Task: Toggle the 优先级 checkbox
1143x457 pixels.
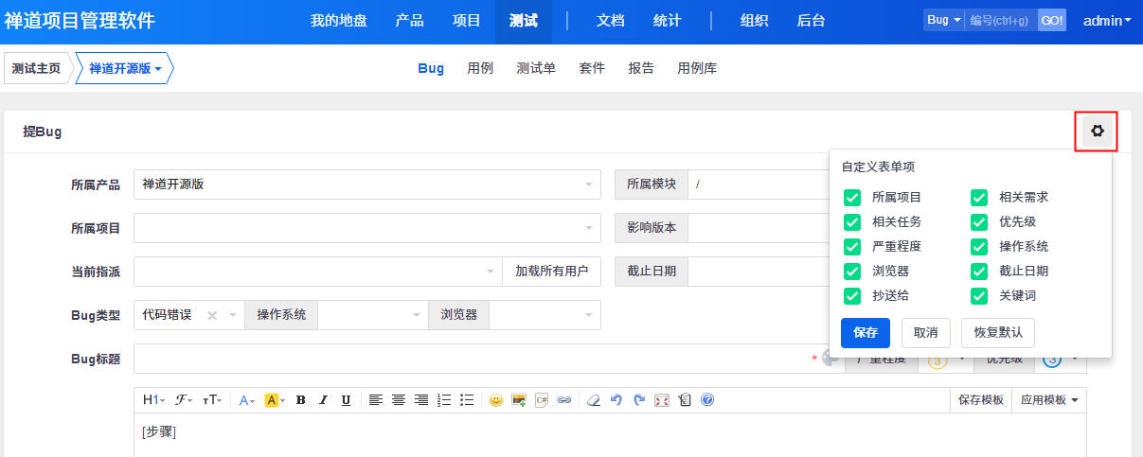Action: tap(979, 222)
